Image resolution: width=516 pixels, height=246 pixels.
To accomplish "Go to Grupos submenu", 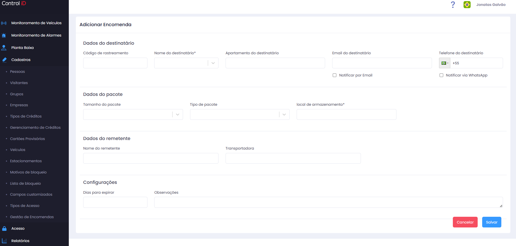I will coord(17,94).
